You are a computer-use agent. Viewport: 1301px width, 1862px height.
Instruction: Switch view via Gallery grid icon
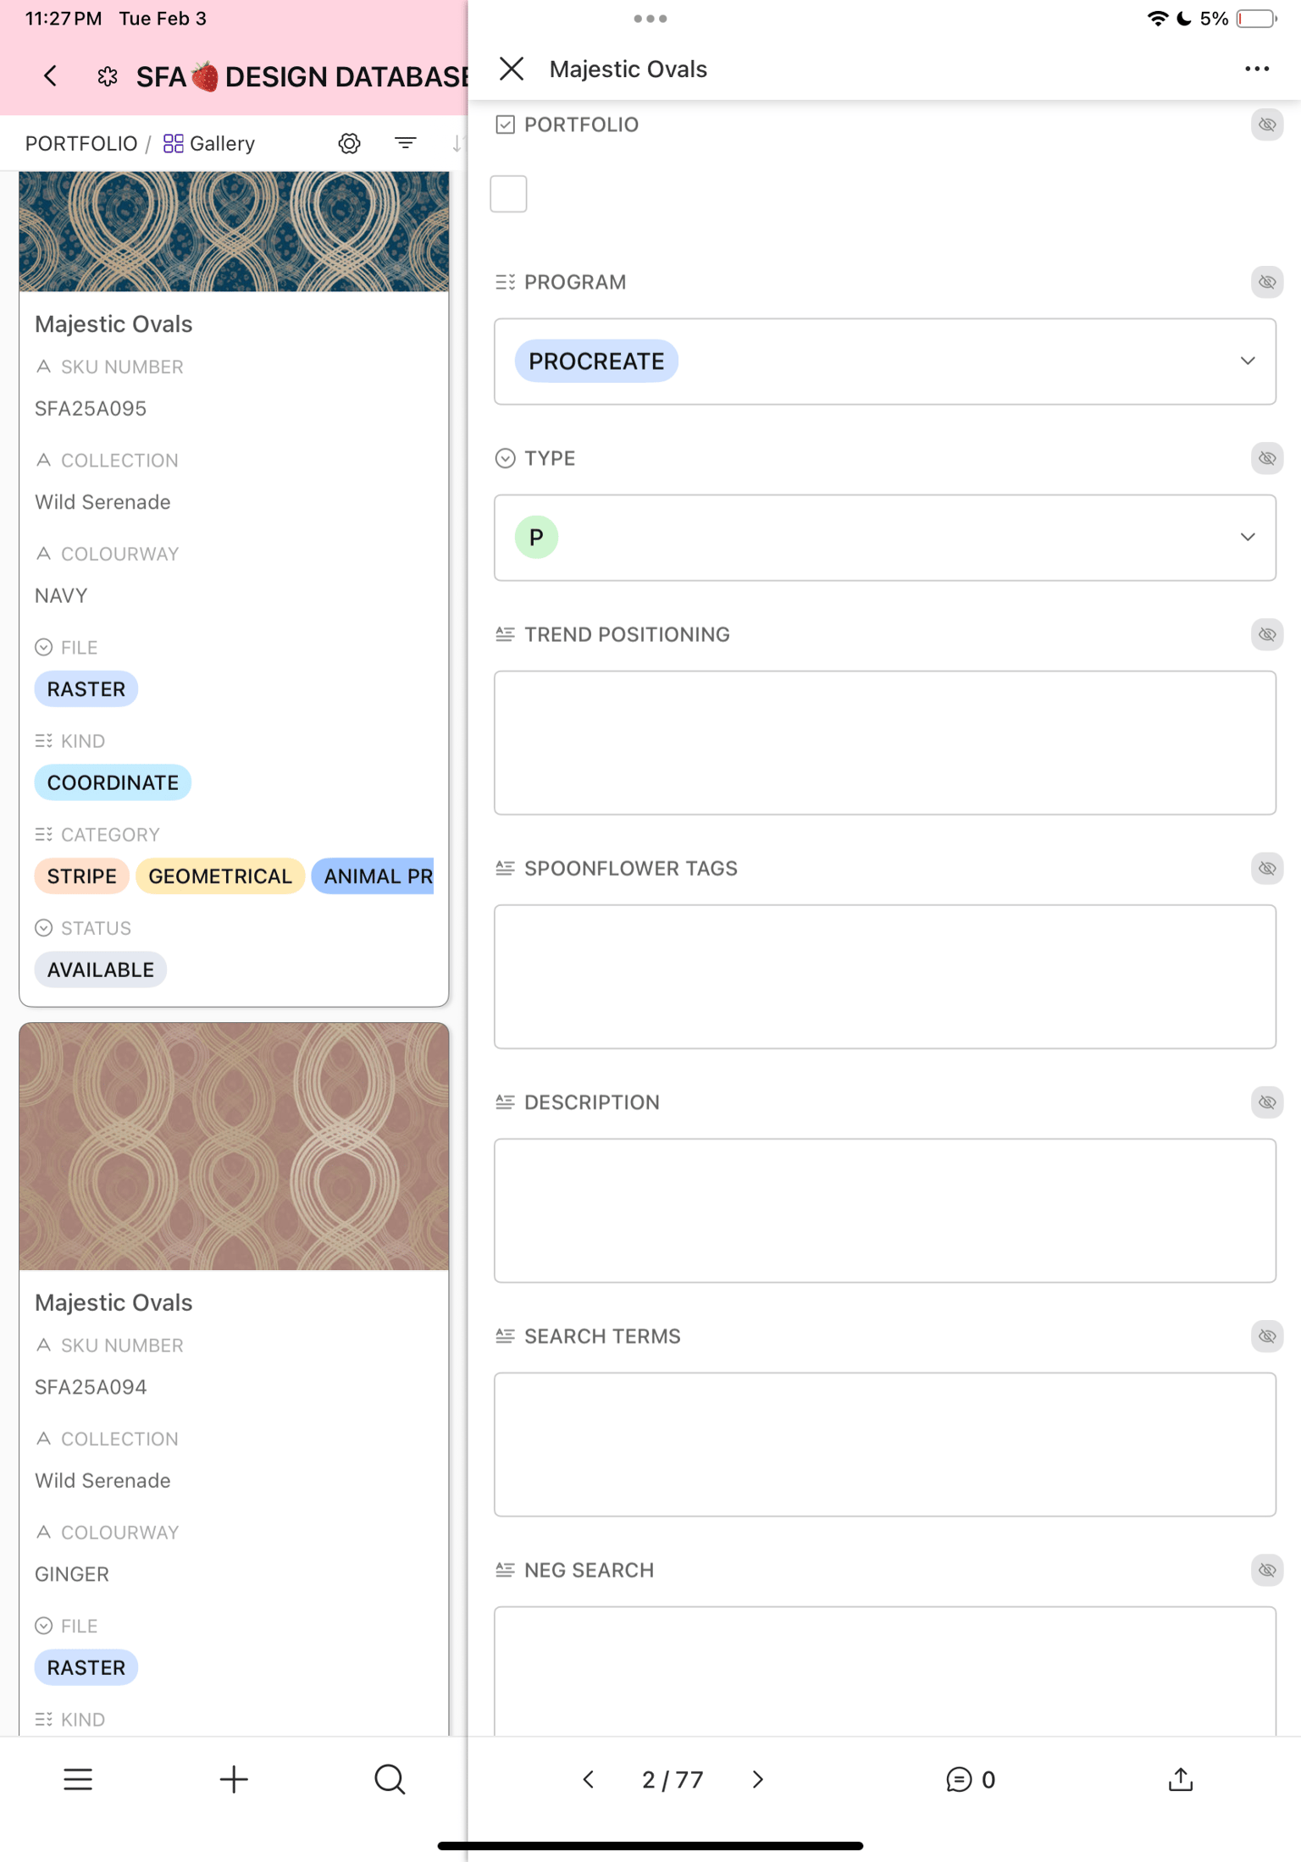point(173,143)
